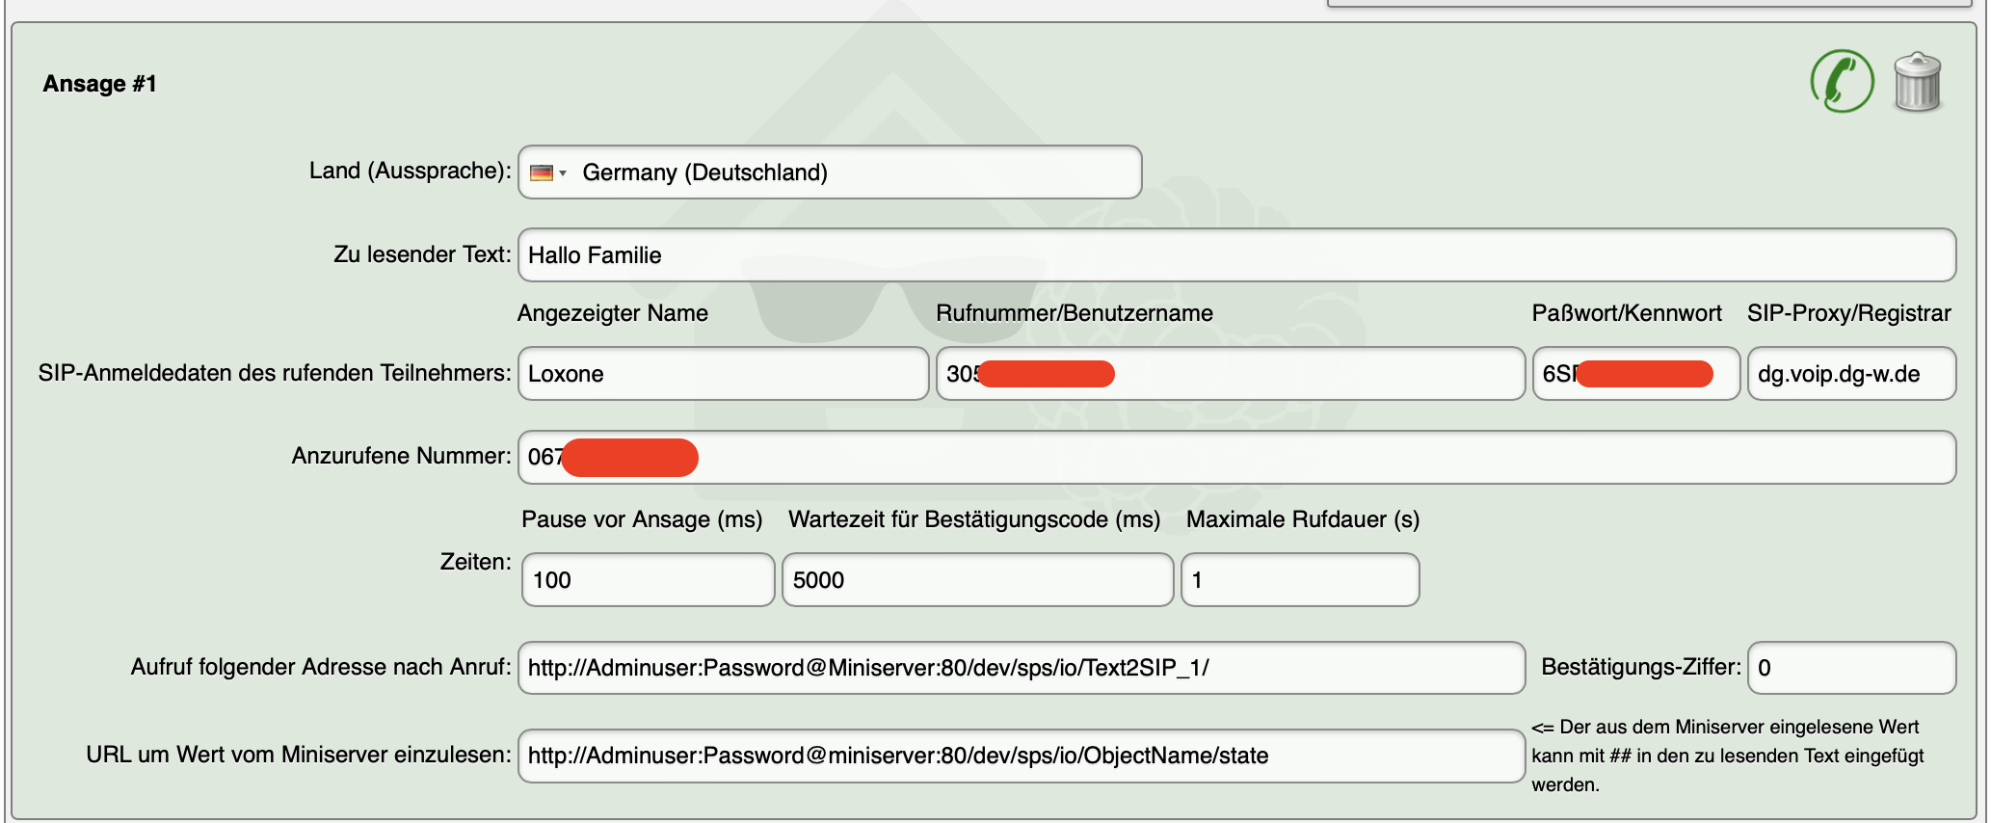Focus the Pause vor Ansage field
Image resolution: width=1991 pixels, height=823 pixels.
pos(648,580)
